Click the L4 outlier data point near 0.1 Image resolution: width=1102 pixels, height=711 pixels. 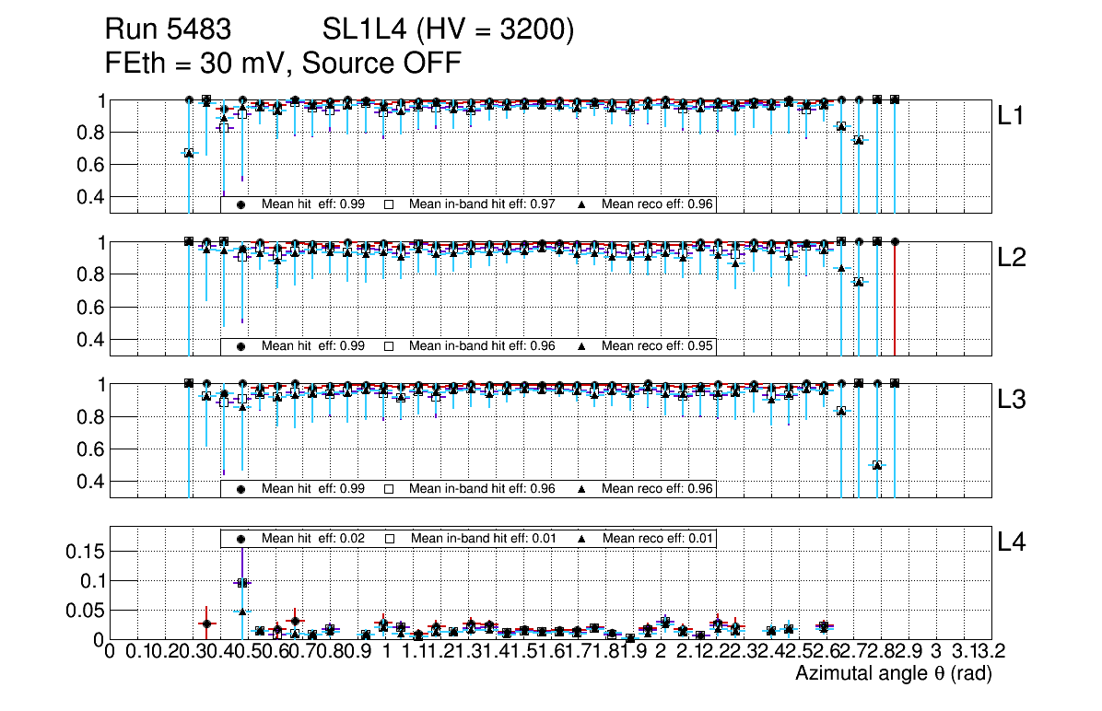[242, 583]
